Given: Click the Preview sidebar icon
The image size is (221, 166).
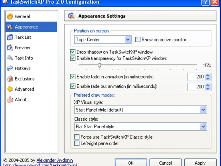Looking at the screenshot, I should [10, 48].
